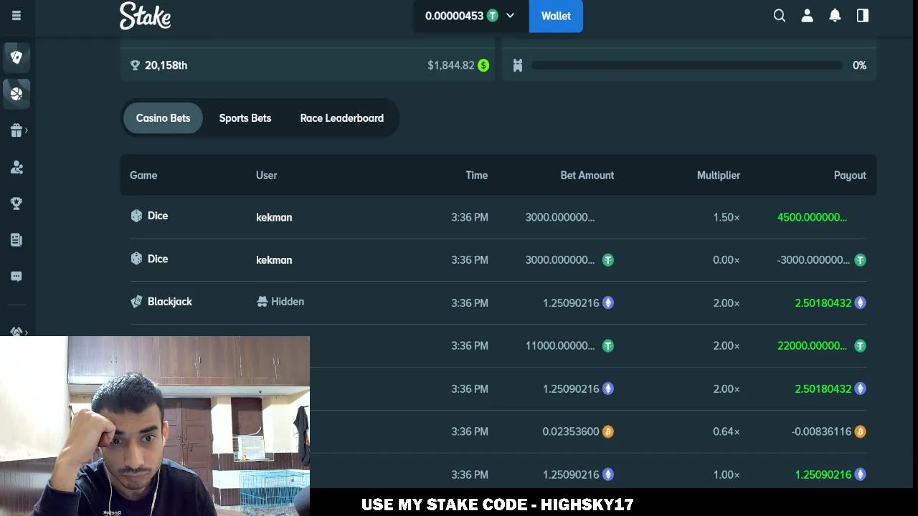Click the 22000.000000 payout value
Screen dimensions: 918x516
pyautogui.click(x=812, y=346)
